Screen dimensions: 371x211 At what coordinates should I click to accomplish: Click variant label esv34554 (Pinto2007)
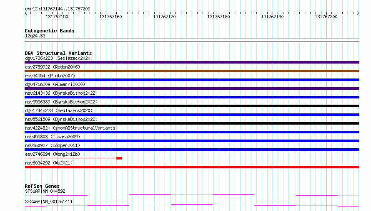(x=50, y=76)
